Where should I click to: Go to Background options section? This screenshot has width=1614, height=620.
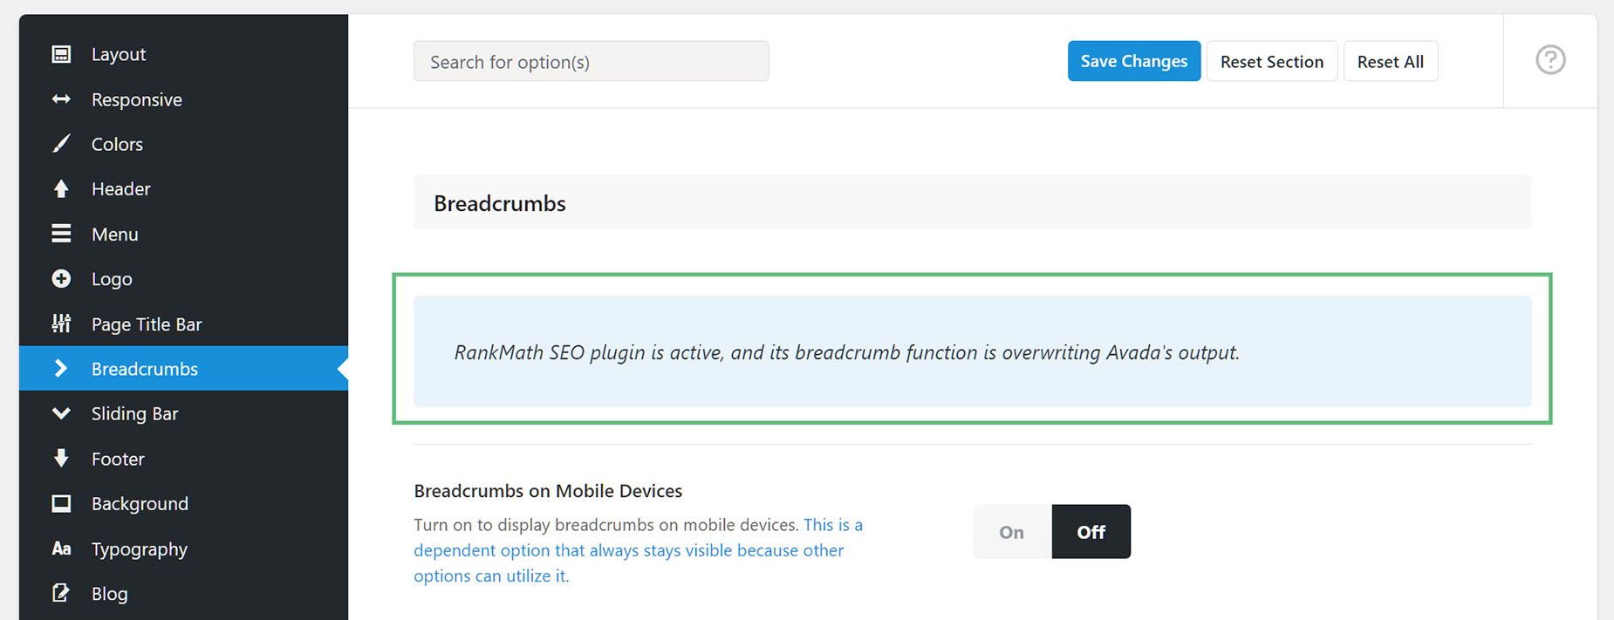pyautogui.click(x=140, y=503)
